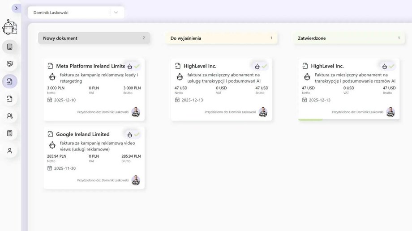Viewport: 412px width, 231px height.
Task: Open the handshake sidebar icon
Action: tap(9, 64)
